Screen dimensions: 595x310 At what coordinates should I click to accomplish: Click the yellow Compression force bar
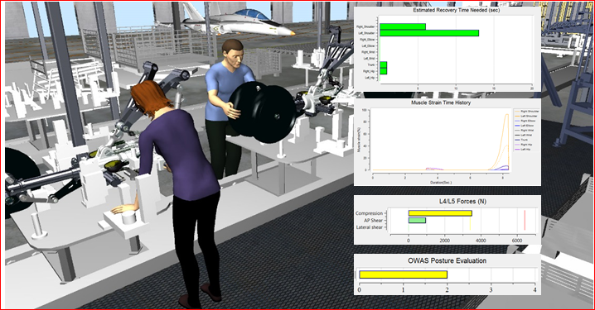tap(440, 213)
